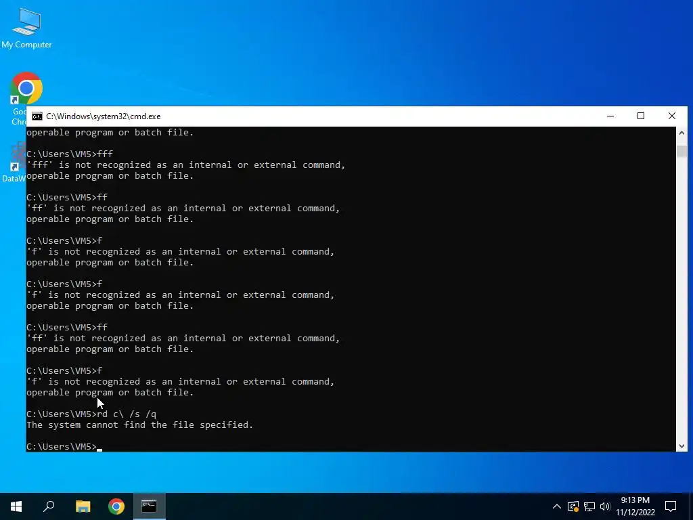The width and height of the screenshot is (693, 520).
Task: Open the notification center icon
Action: click(671, 506)
